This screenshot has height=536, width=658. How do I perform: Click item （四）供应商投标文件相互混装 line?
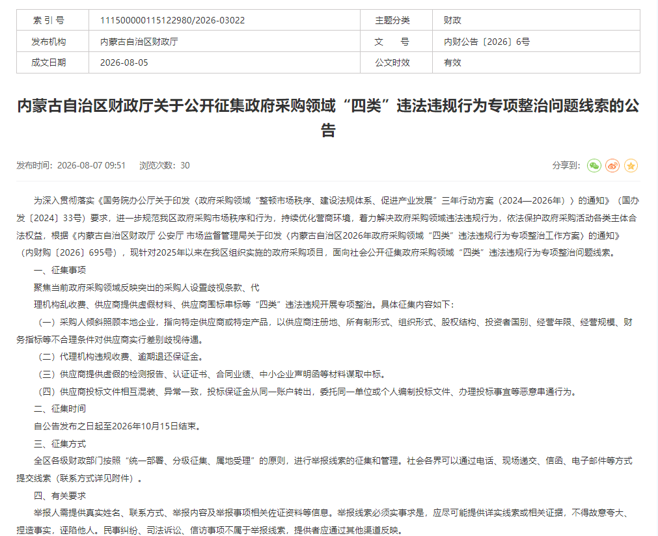(x=308, y=392)
